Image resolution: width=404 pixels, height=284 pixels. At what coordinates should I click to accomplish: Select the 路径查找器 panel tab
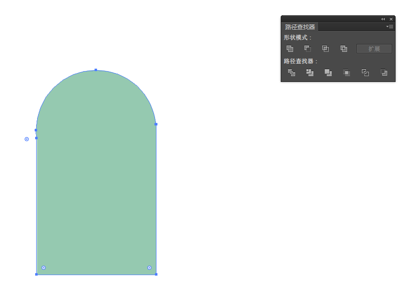(300, 27)
